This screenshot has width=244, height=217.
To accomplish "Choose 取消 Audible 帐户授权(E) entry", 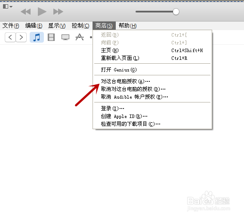I will [x=152, y=97].
